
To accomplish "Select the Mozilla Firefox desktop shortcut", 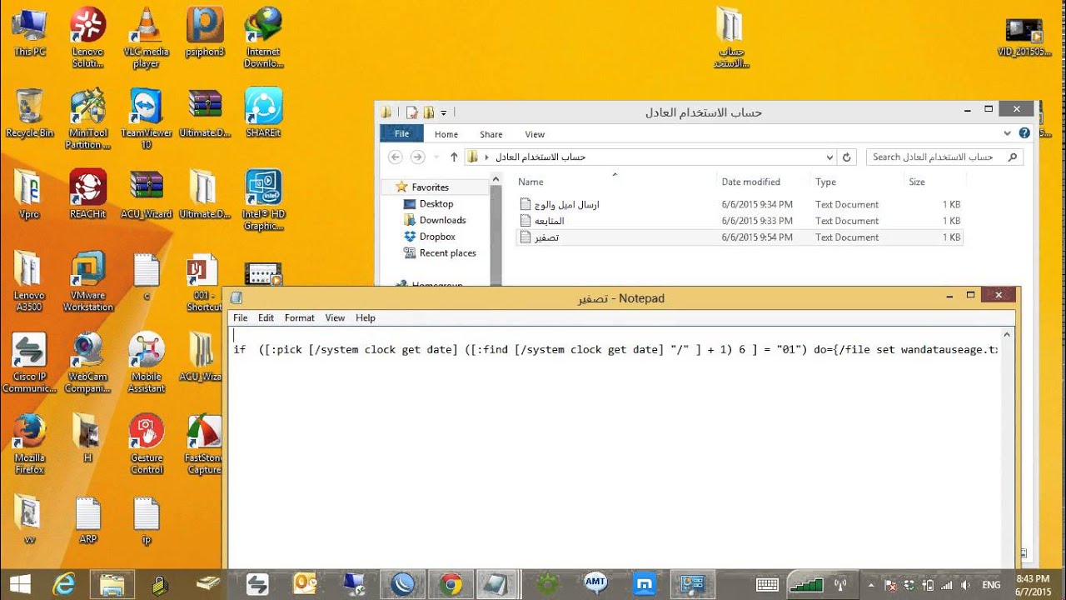I will tap(30, 443).
